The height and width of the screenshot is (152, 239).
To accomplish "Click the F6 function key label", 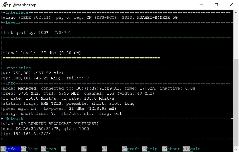I will 104,149.
